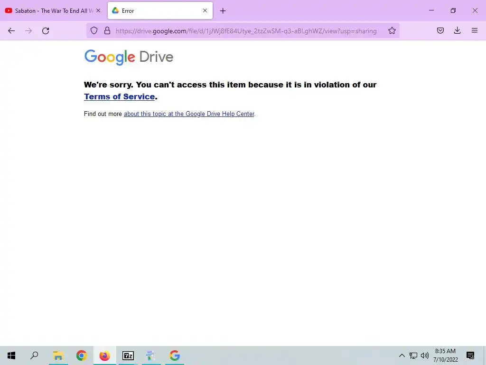Screen dimensions: 486x365
Task: Close the Firefox window
Action: (475, 10)
